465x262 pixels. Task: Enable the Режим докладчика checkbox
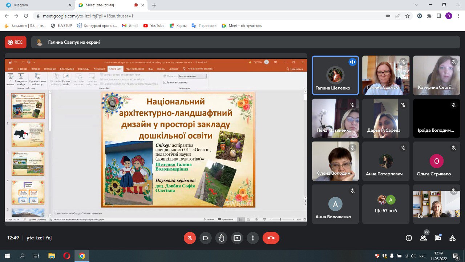click(x=164, y=83)
